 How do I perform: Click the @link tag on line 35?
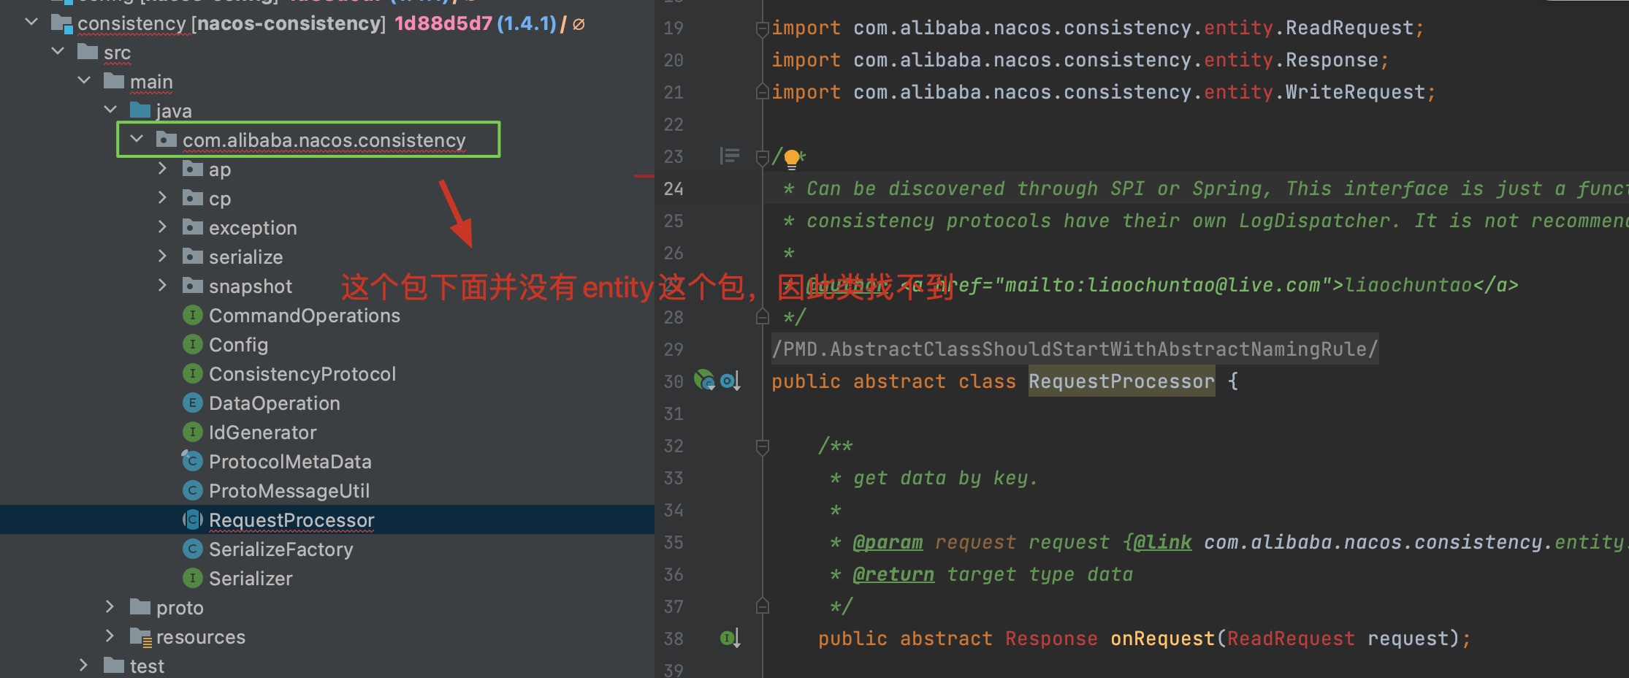(x=1162, y=543)
